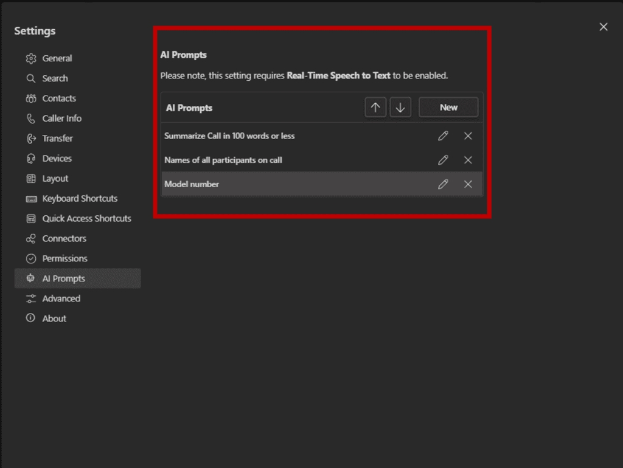This screenshot has width=623, height=468.
Task: Click the Devices headset icon
Action: click(31, 159)
